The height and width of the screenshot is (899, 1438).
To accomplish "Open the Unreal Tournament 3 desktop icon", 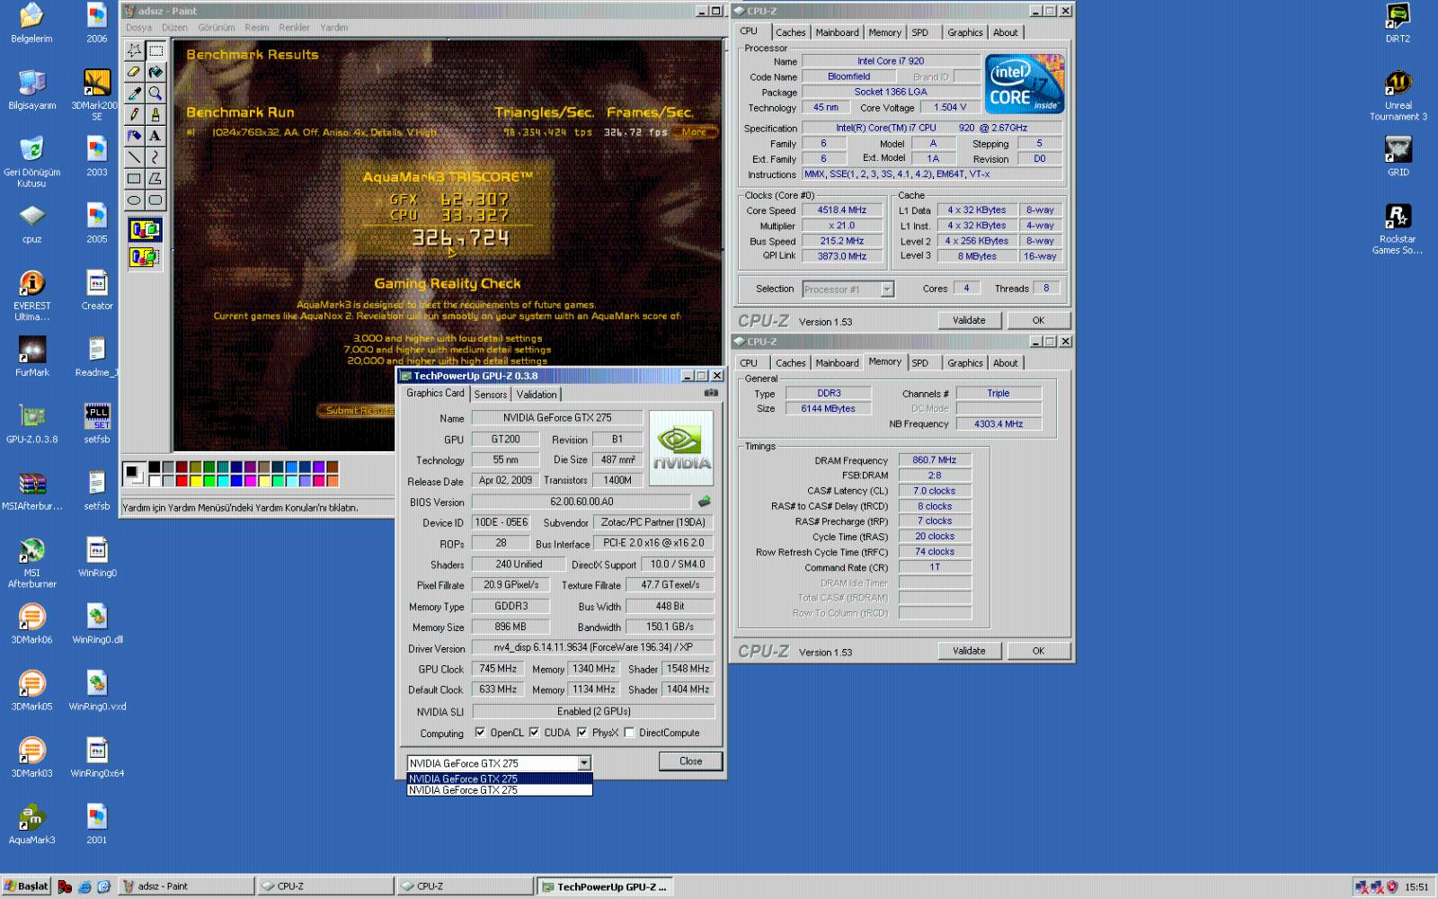I will click(1398, 95).
